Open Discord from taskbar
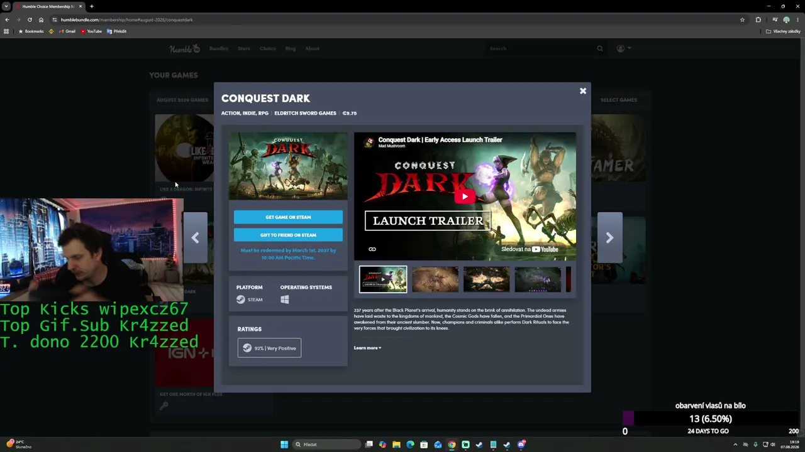 pyautogui.click(x=521, y=444)
